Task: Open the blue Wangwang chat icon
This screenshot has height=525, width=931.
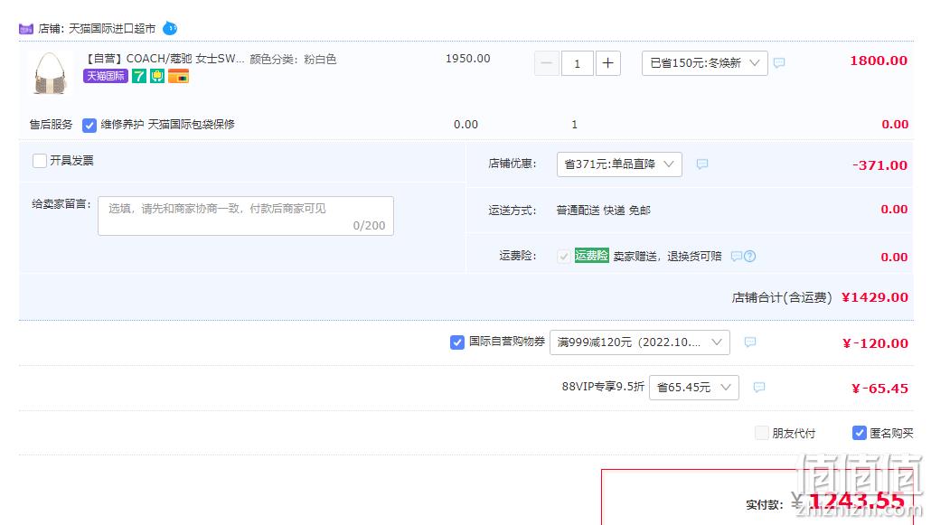Action: click(170, 28)
